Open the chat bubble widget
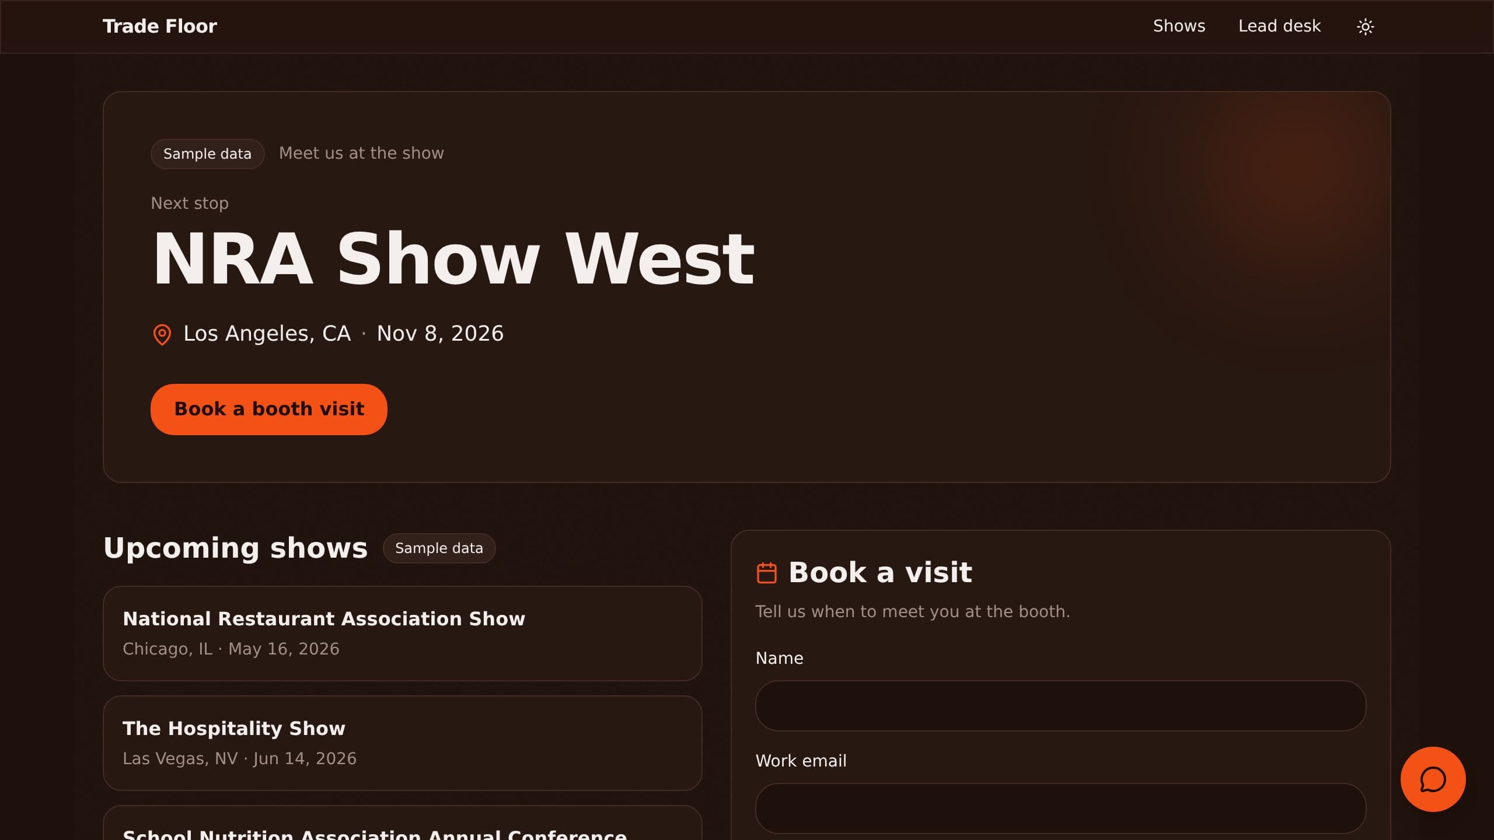Viewport: 1494px width, 840px height. click(1433, 779)
